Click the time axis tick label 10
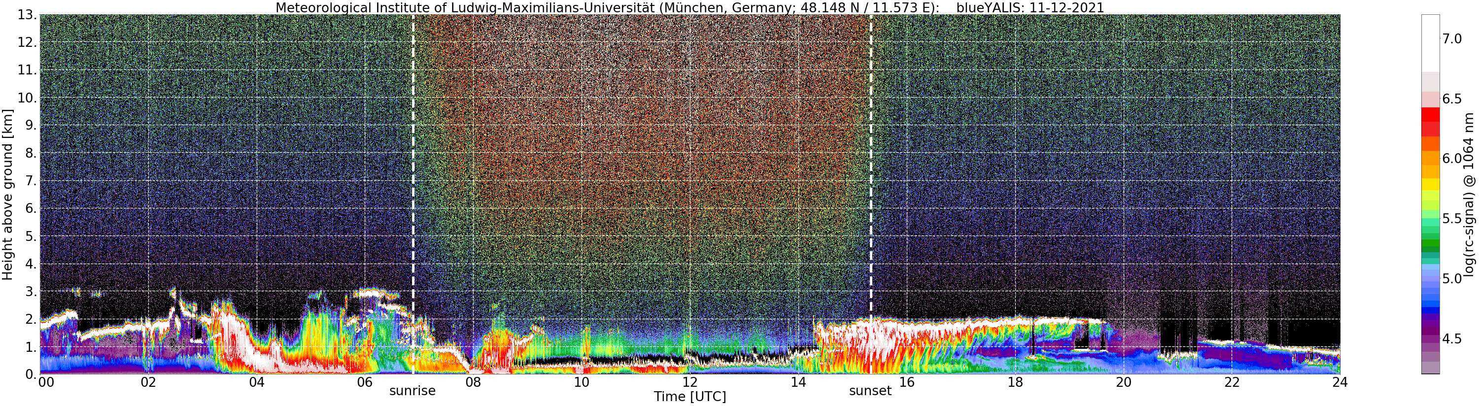Viewport: 1479px width, 406px height. (x=582, y=382)
